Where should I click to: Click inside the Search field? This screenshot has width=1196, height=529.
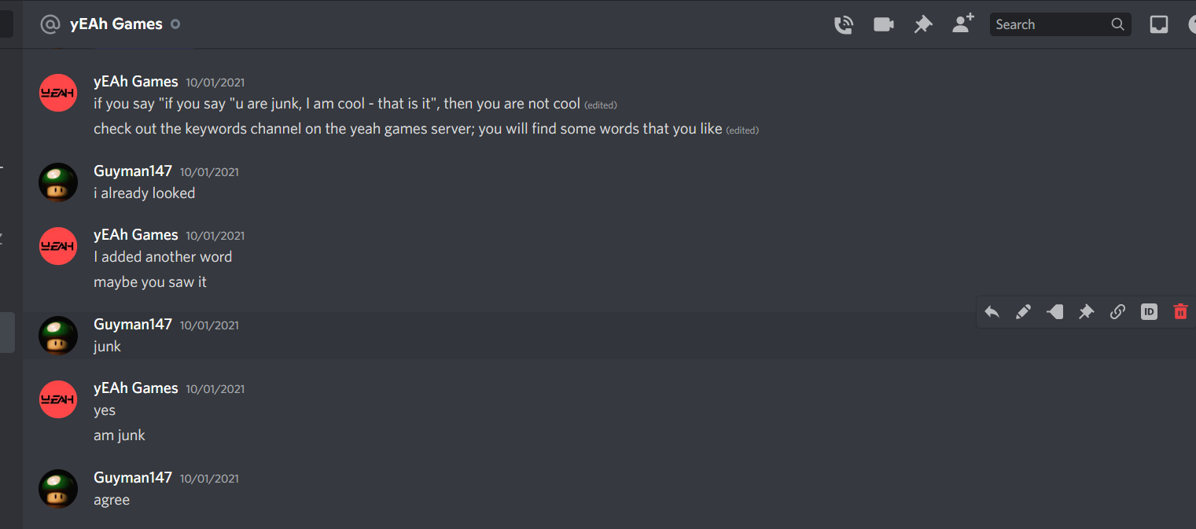[x=1050, y=24]
